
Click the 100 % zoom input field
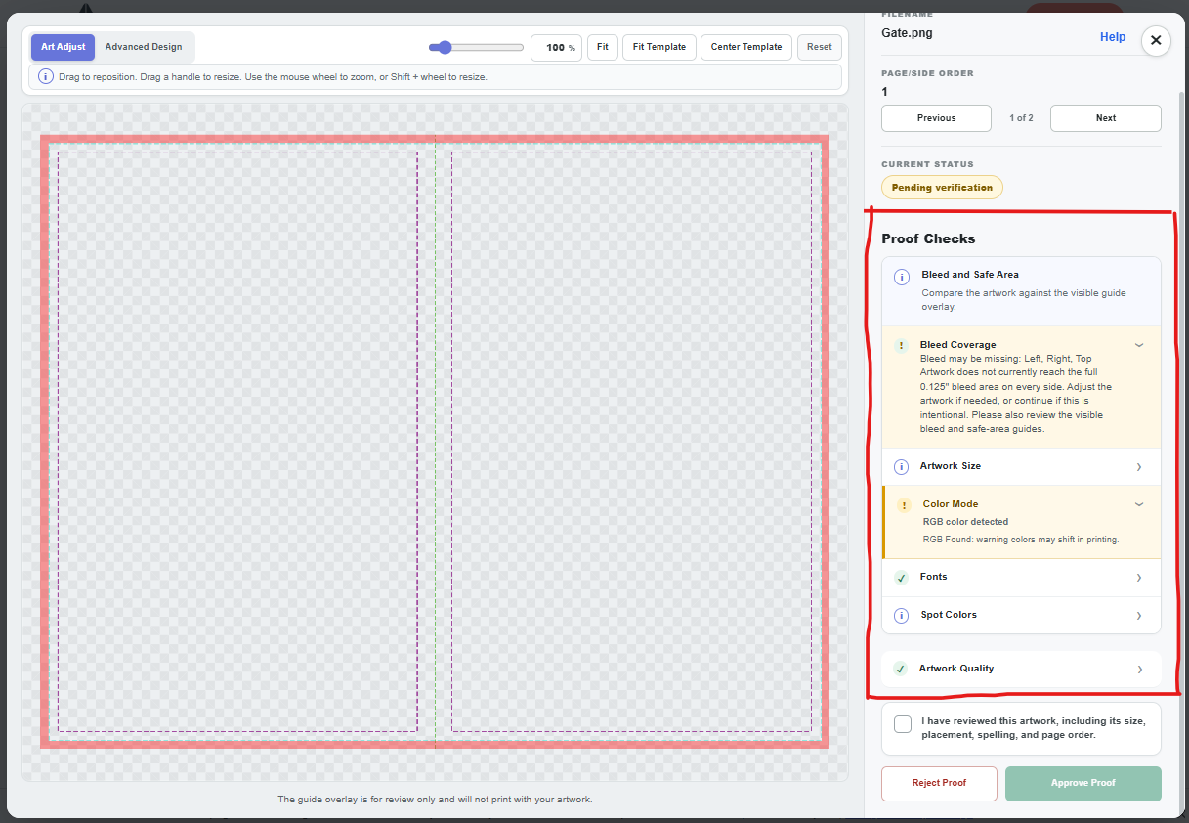click(557, 47)
